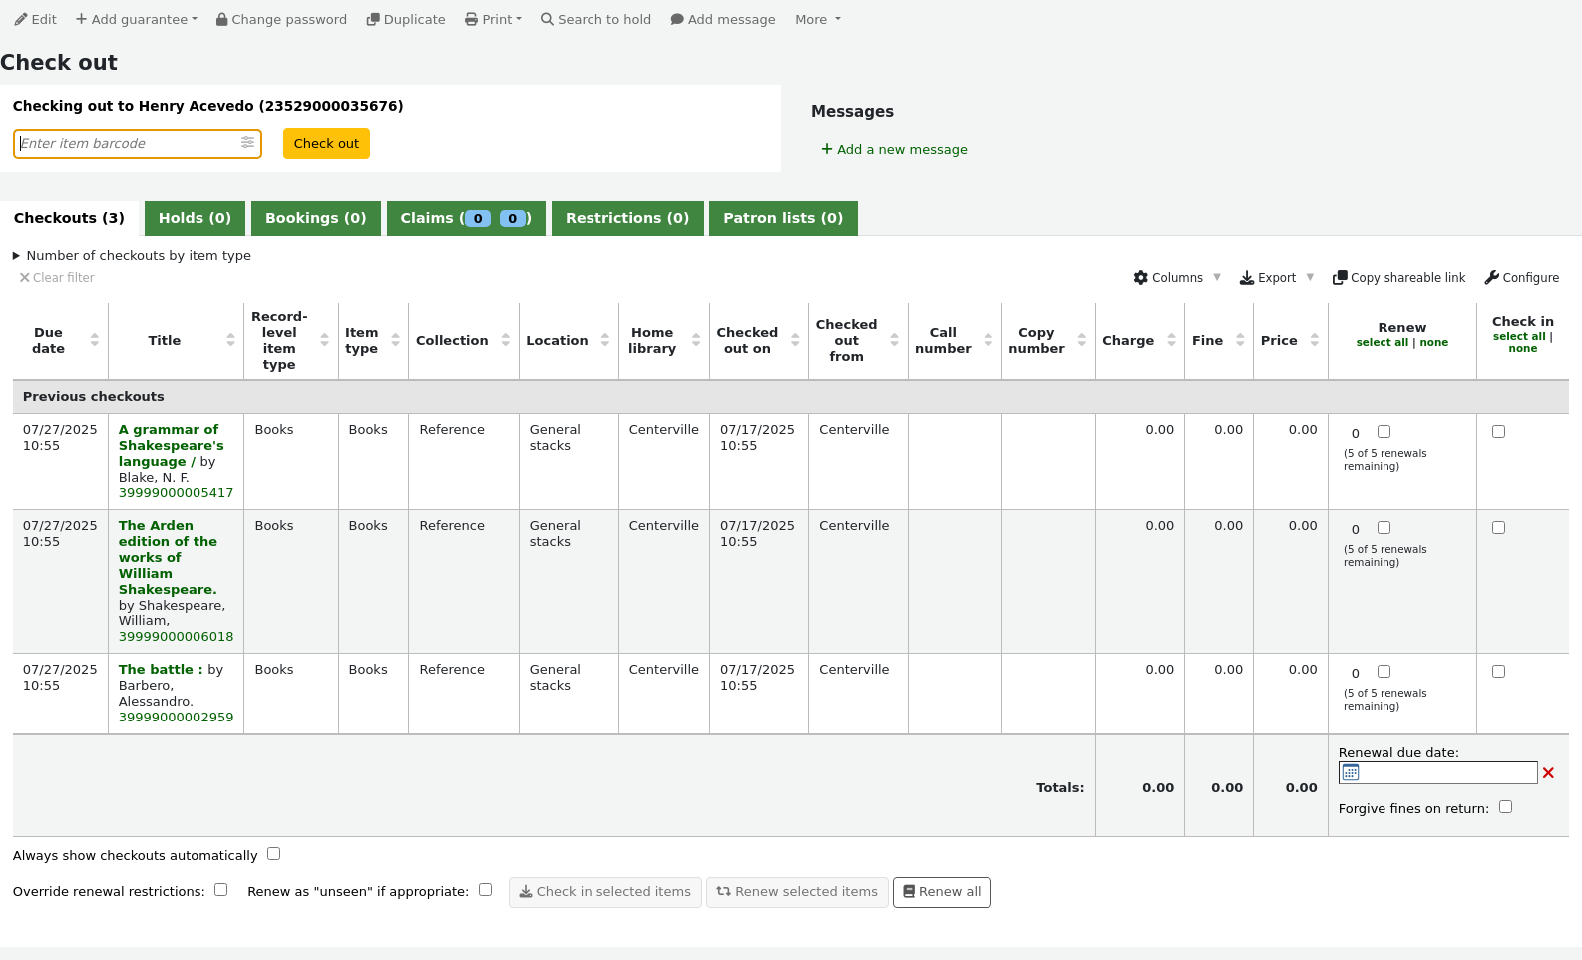The image size is (1582, 960).
Task: Click Renew none link
Action: click(x=1433, y=342)
